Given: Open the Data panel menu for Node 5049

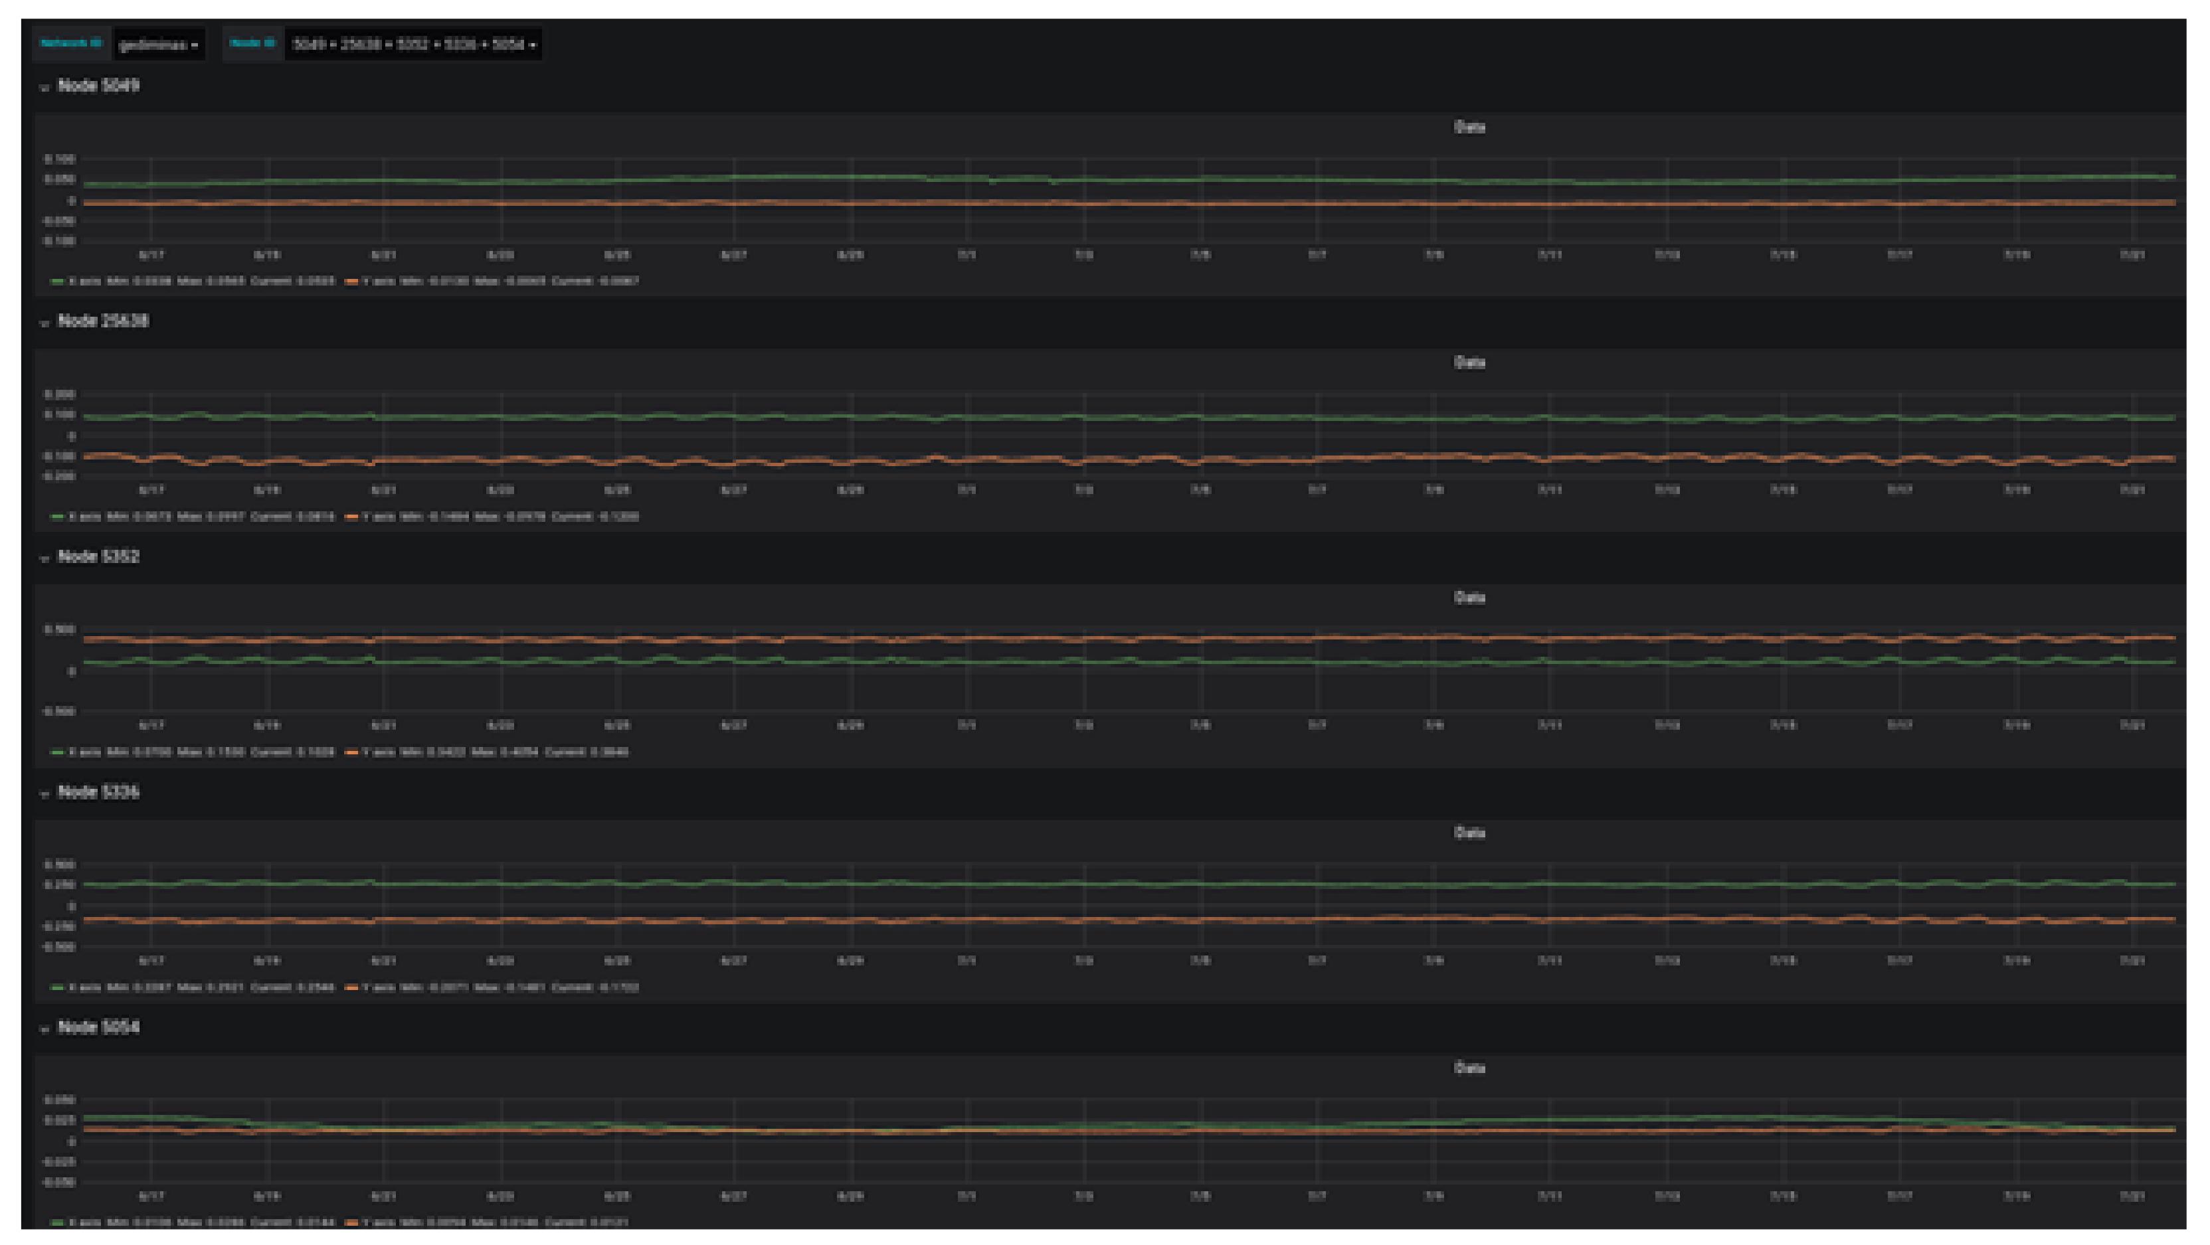Looking at the screenshot, I should [x=1469, y=127].
